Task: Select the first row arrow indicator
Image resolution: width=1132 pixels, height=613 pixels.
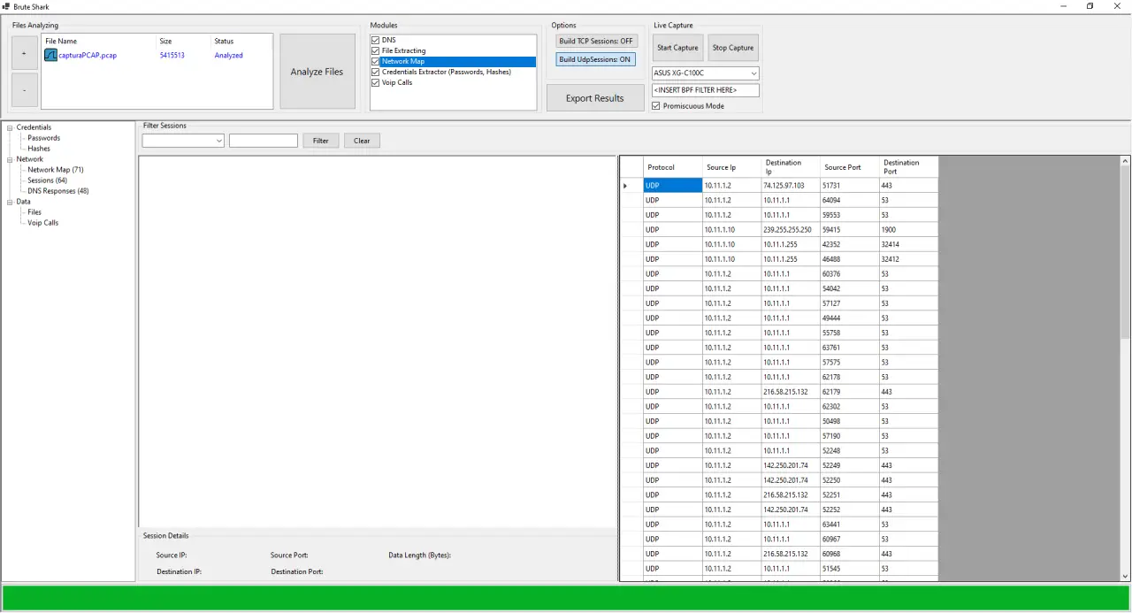Action: point(626,186)
